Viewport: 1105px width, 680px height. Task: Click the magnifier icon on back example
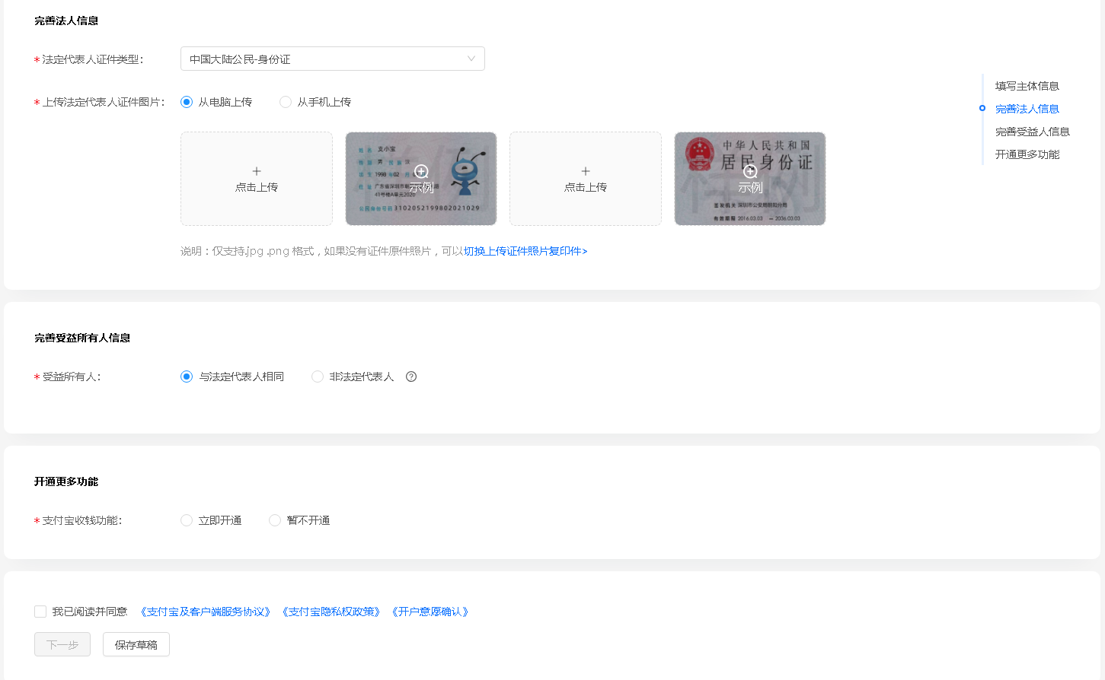pyautogui.click(x=750, y=171)
